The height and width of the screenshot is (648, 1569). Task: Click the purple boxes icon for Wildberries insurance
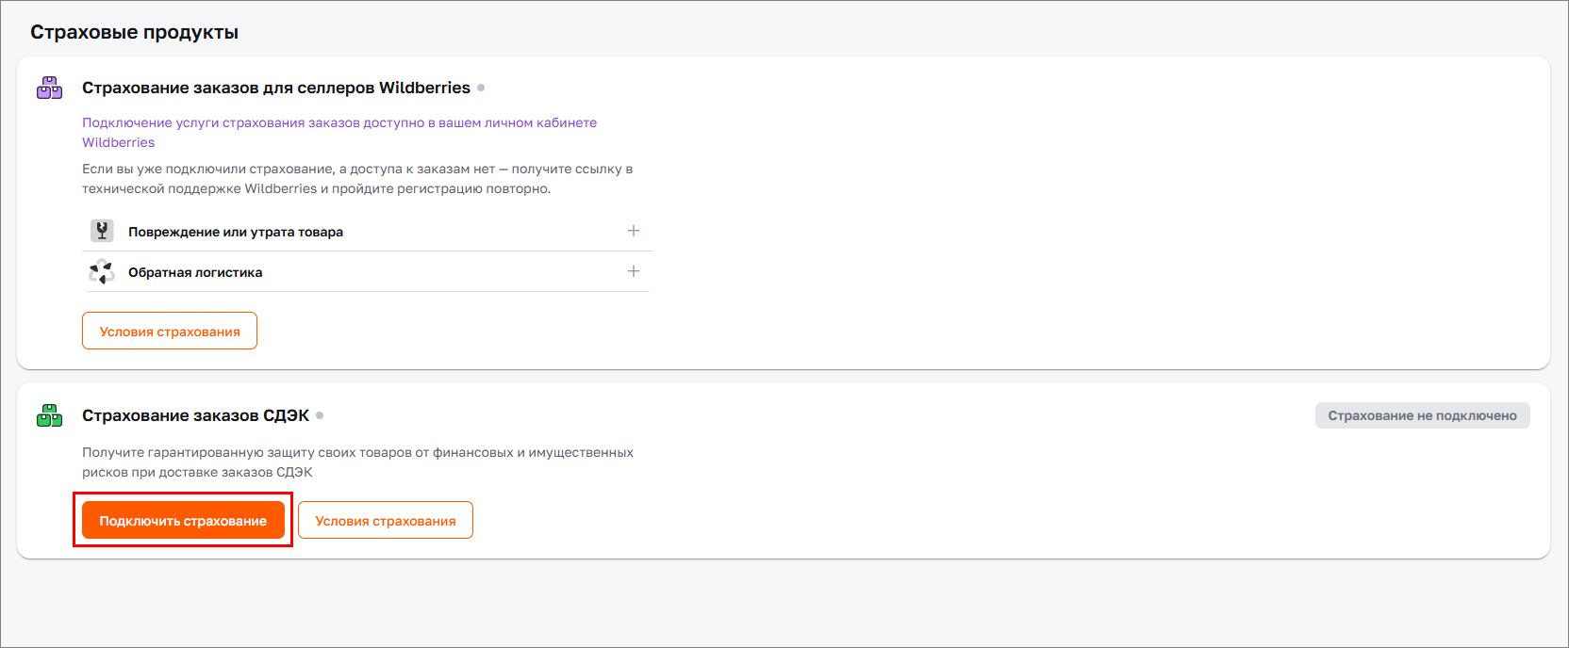(x=49, y=88)
